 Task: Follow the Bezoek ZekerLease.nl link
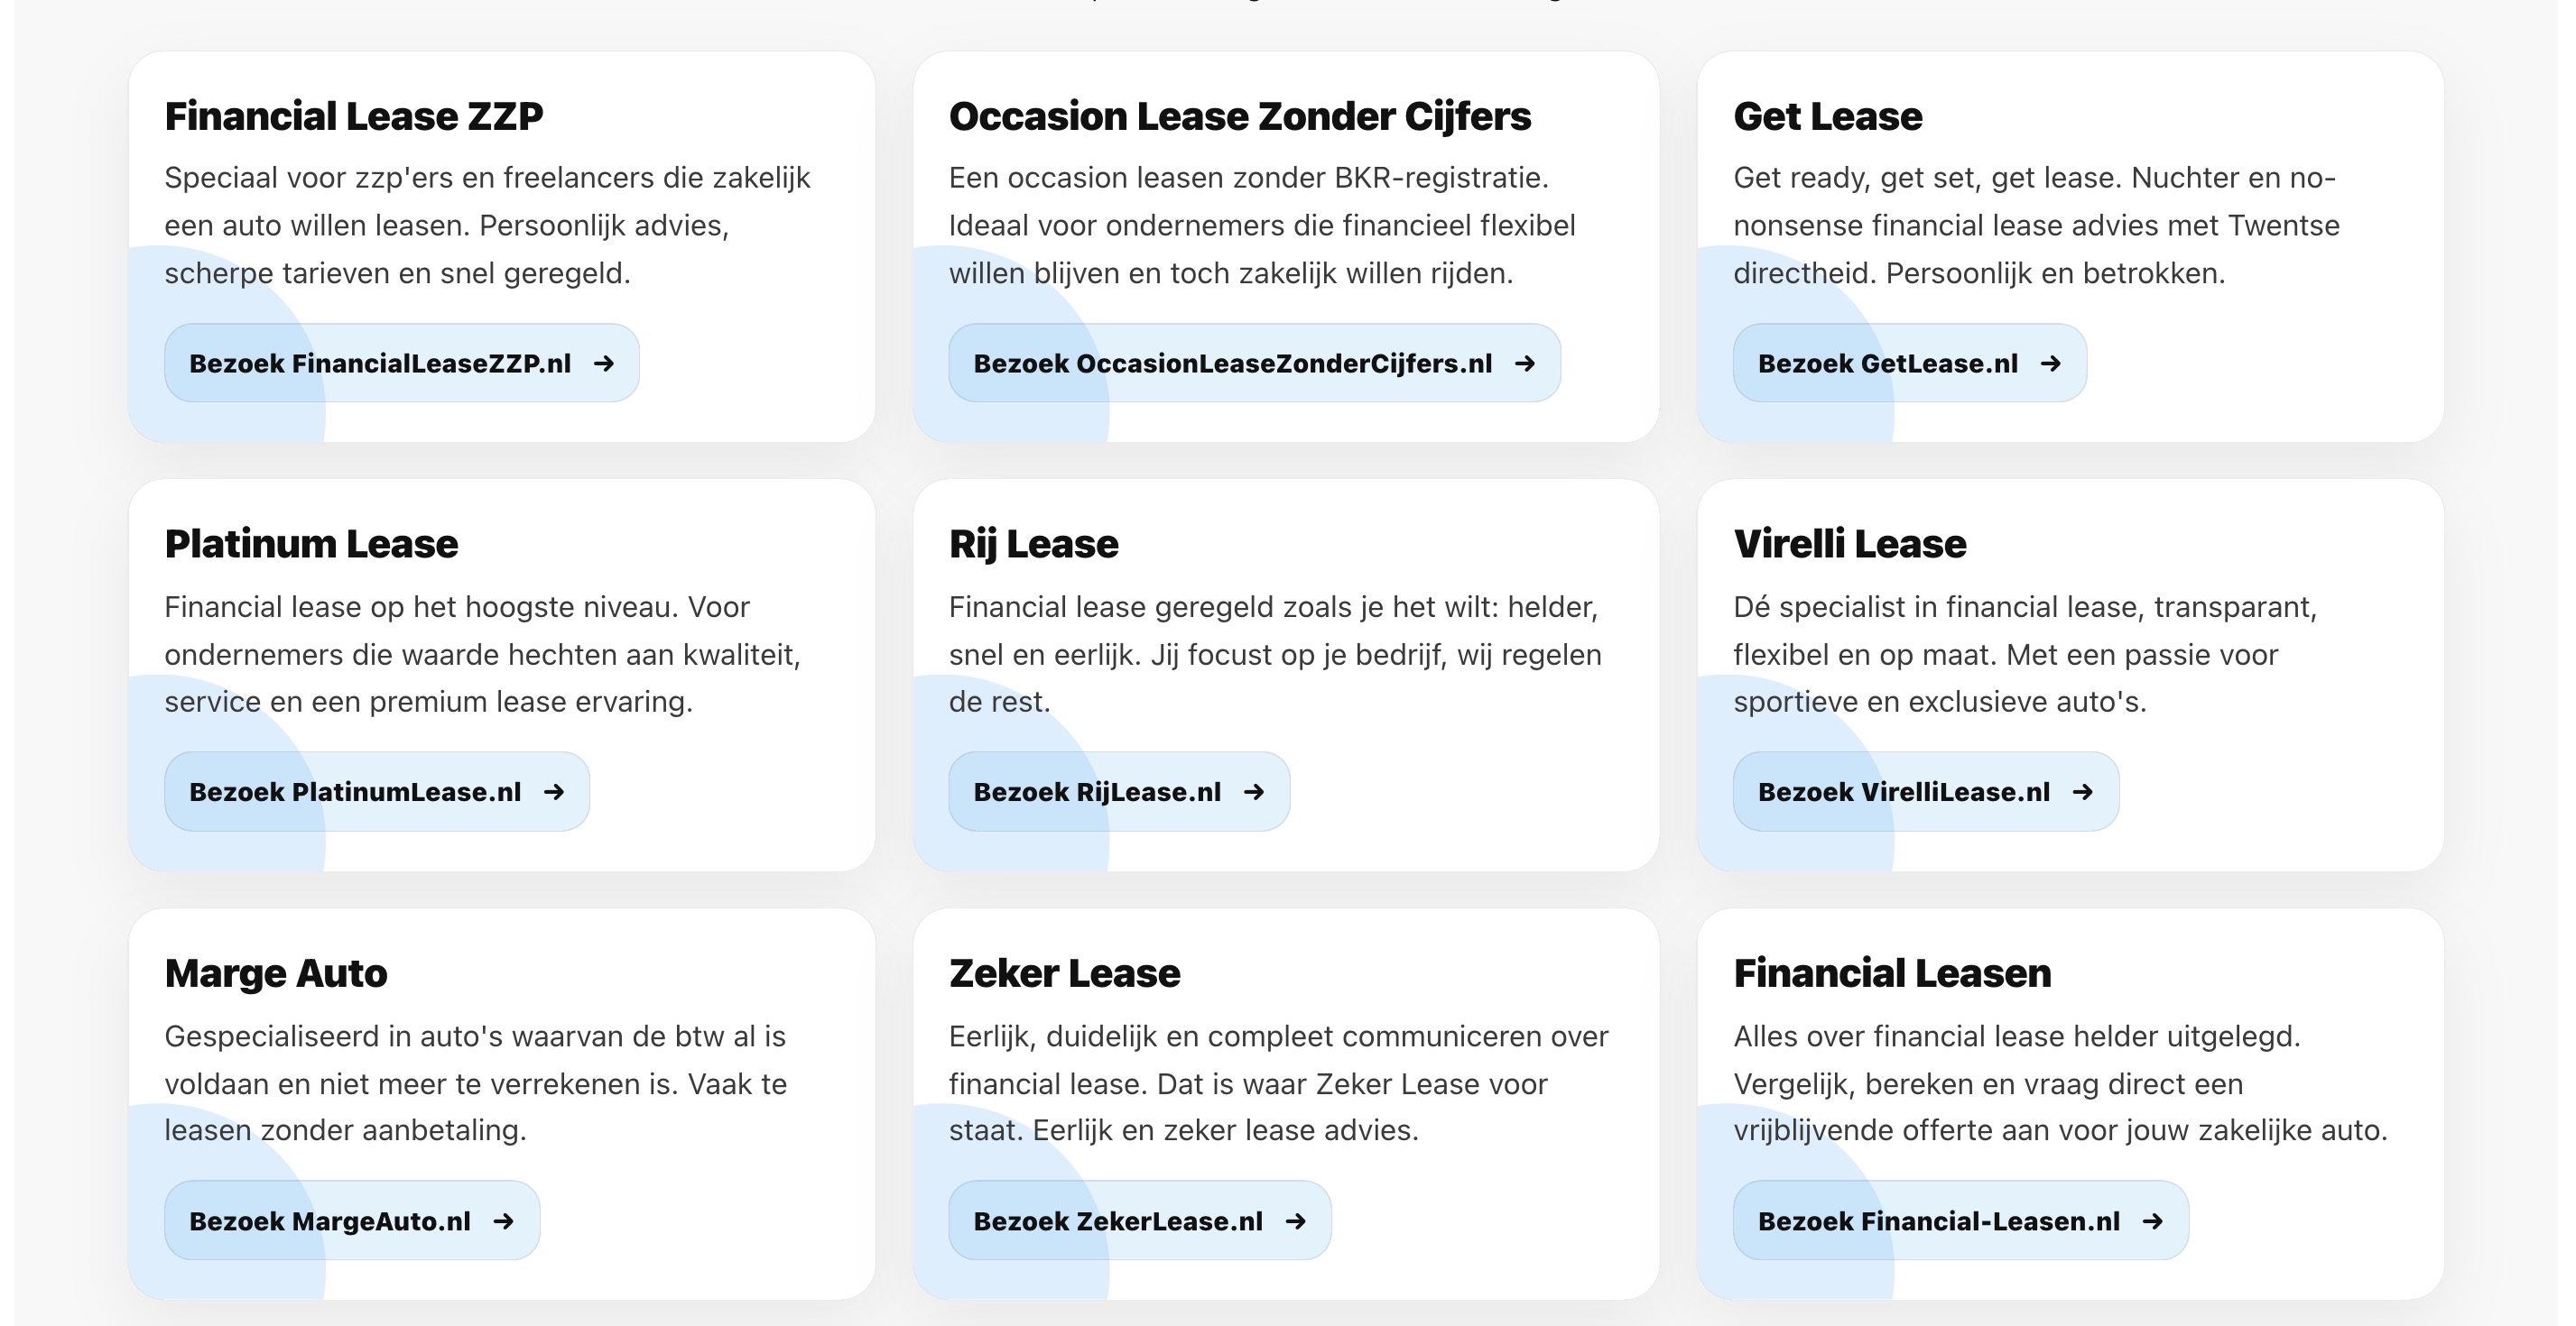1118,1221
